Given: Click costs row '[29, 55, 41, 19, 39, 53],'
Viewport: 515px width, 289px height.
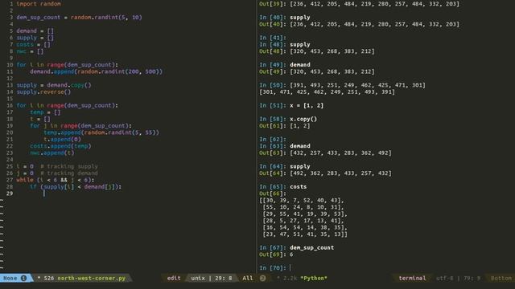Looking at the screenshot, I should (305, 214).
